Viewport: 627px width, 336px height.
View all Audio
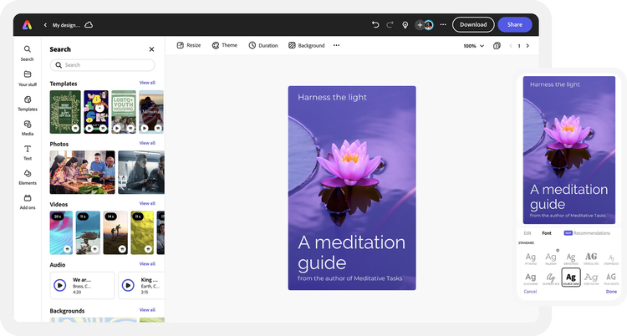[x=147, y=264]
